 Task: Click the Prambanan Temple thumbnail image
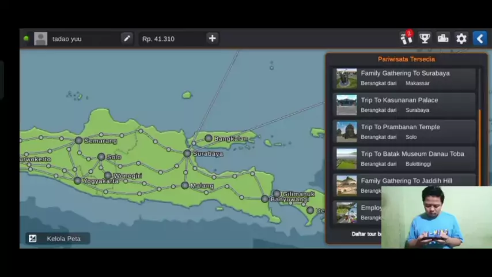coord(347,132)
